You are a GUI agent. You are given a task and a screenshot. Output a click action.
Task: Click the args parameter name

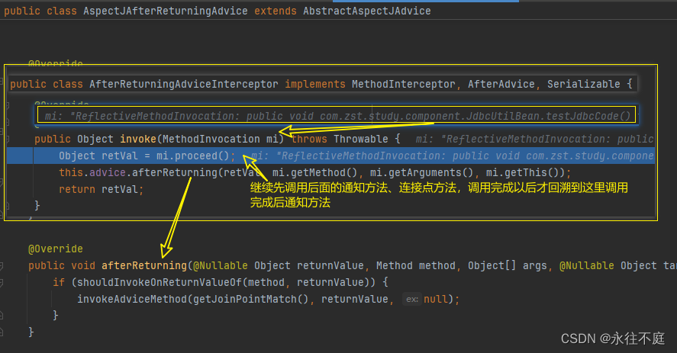534,266
